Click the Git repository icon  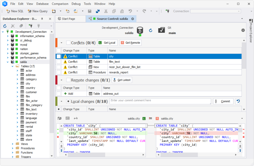[x=161, y=30]
